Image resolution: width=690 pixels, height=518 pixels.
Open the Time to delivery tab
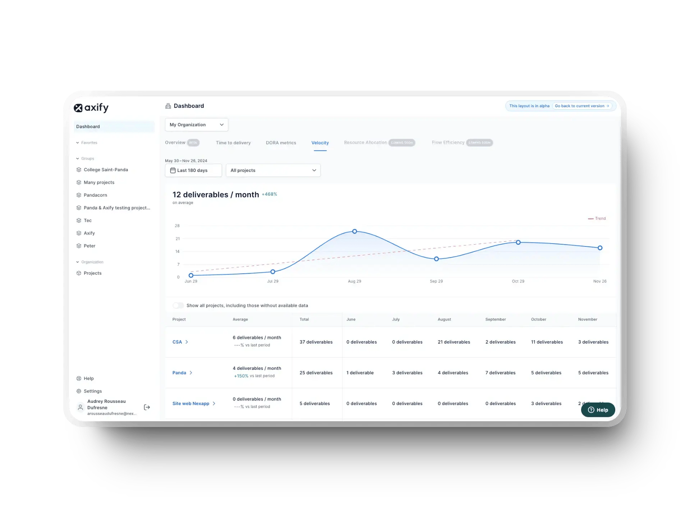(x=233, y=143)
